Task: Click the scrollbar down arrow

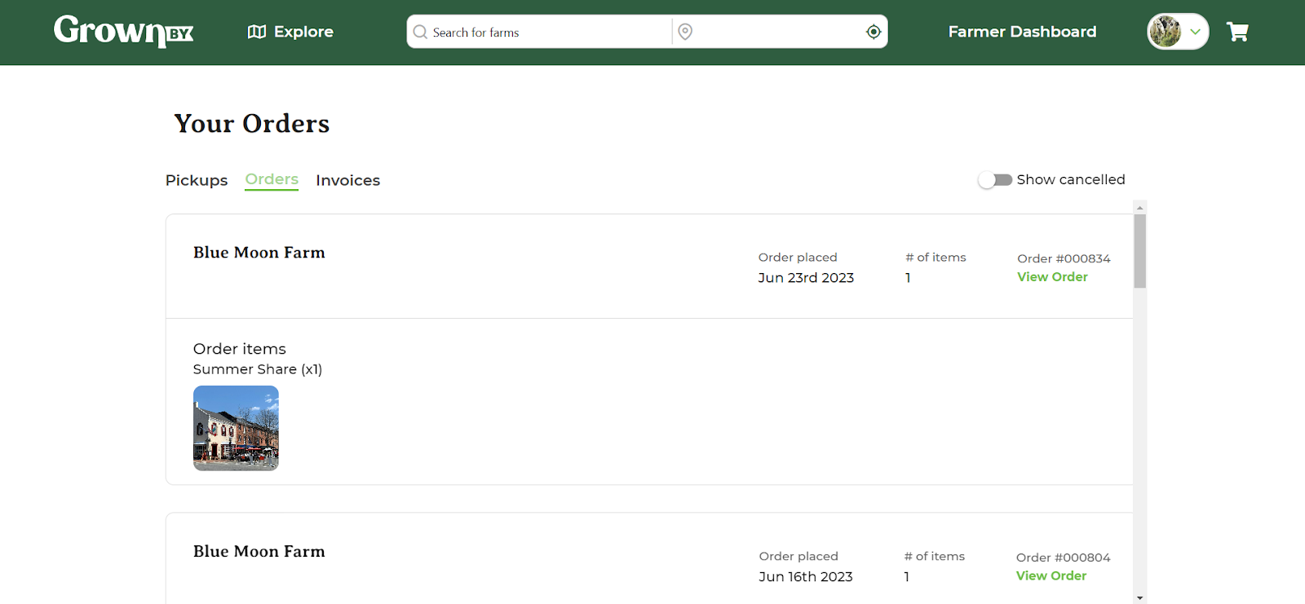Action: (1140, 597)
